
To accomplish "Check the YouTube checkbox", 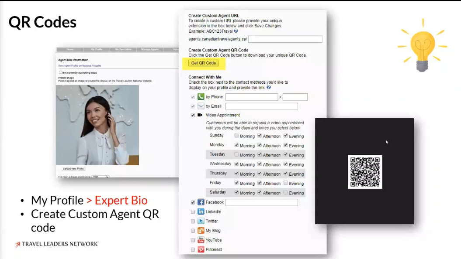I will 193,240.
